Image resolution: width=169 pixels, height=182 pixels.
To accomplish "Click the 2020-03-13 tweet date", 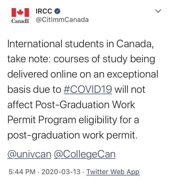I will point(61,172).
